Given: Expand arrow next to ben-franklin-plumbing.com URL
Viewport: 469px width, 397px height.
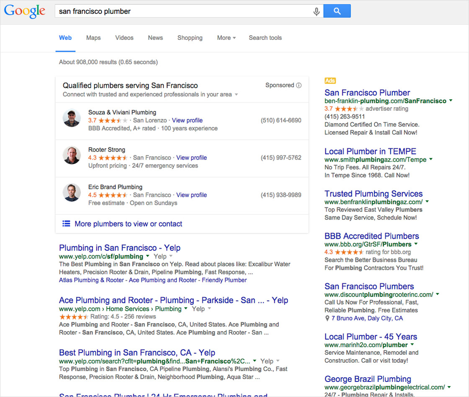Looking at the screenshot, I should (451, 101).
